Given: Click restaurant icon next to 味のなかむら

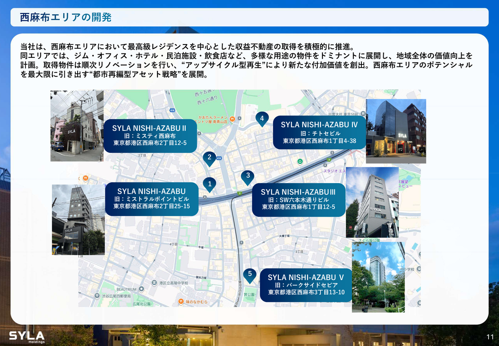Looking at the screenshot, I should pos(181,301).
